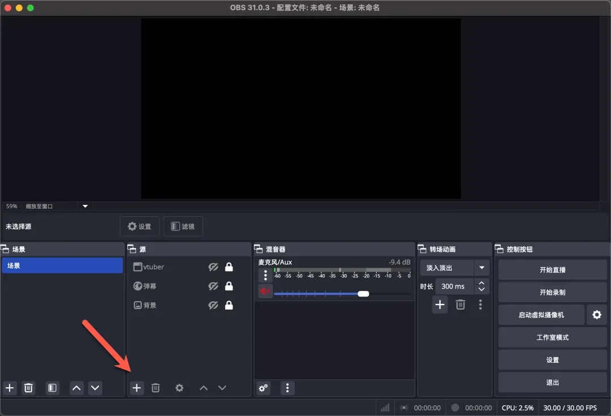
Task: Unmute 麦克风/Aux with the red speaker icon
Action: (265, 291)
